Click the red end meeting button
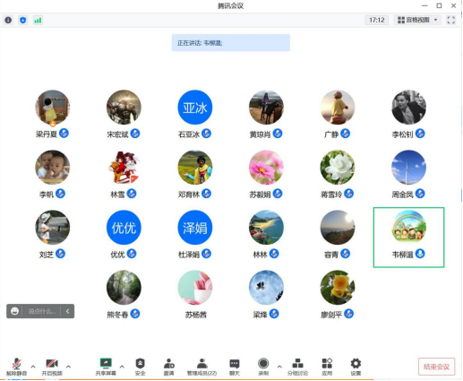463x381 pixels. pyautogui.click(x=436, y=367)
